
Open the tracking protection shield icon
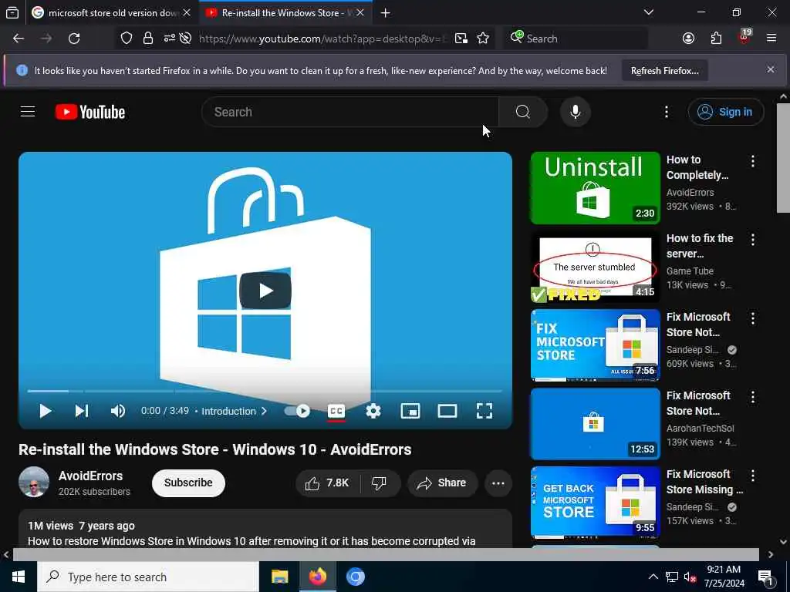127,39
